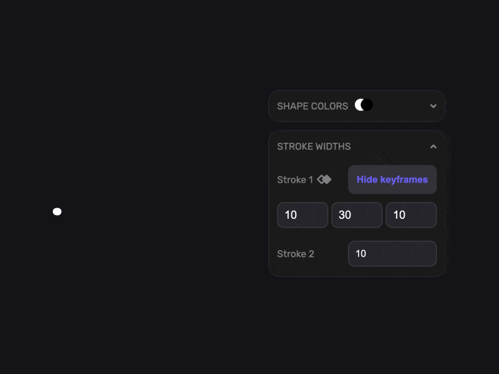Focus the first Stroke 1 keyframe field

[x=303, y=215]
